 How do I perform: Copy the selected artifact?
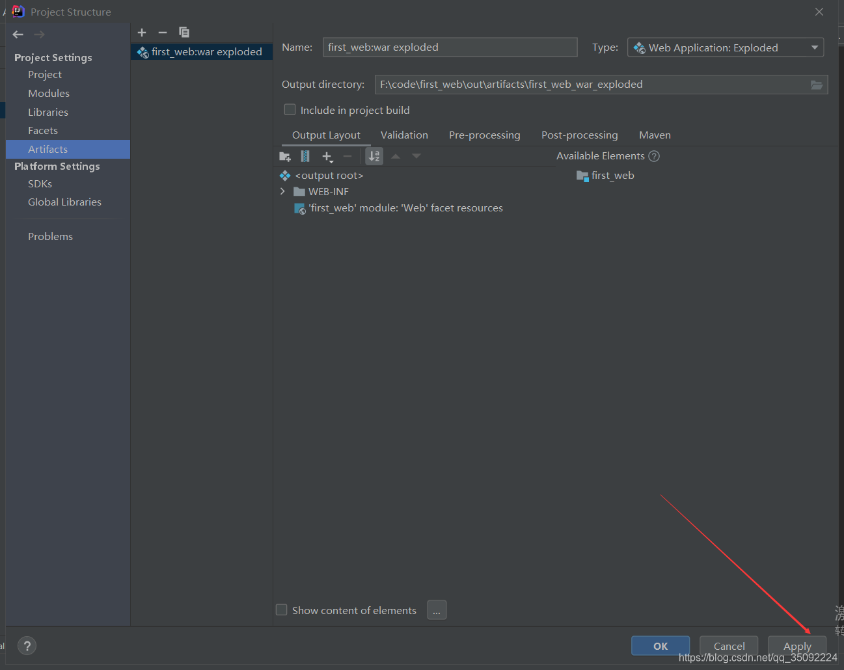tap(184, 32)
